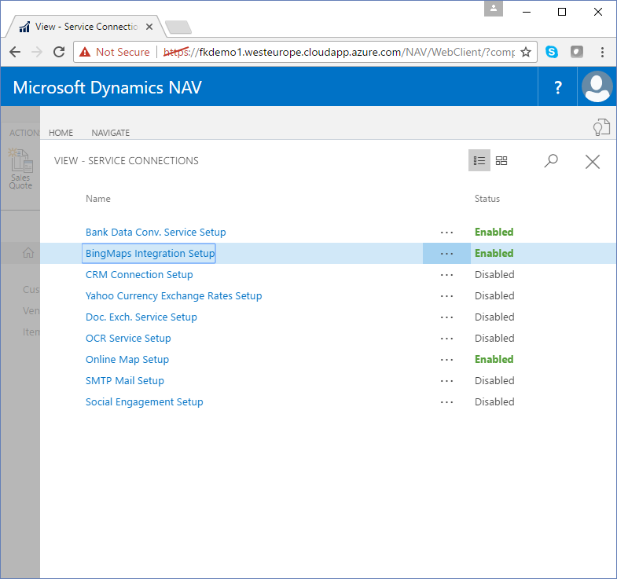Open OCR Service Setup link
Image resolution: width=617 pixels, height=579 pixels.
point(128,339)
